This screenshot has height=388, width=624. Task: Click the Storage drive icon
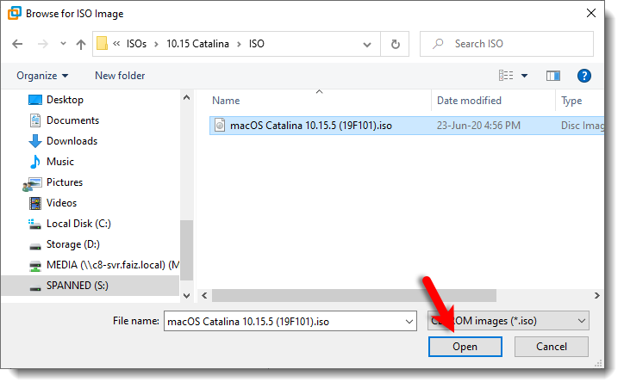point(35,247)
